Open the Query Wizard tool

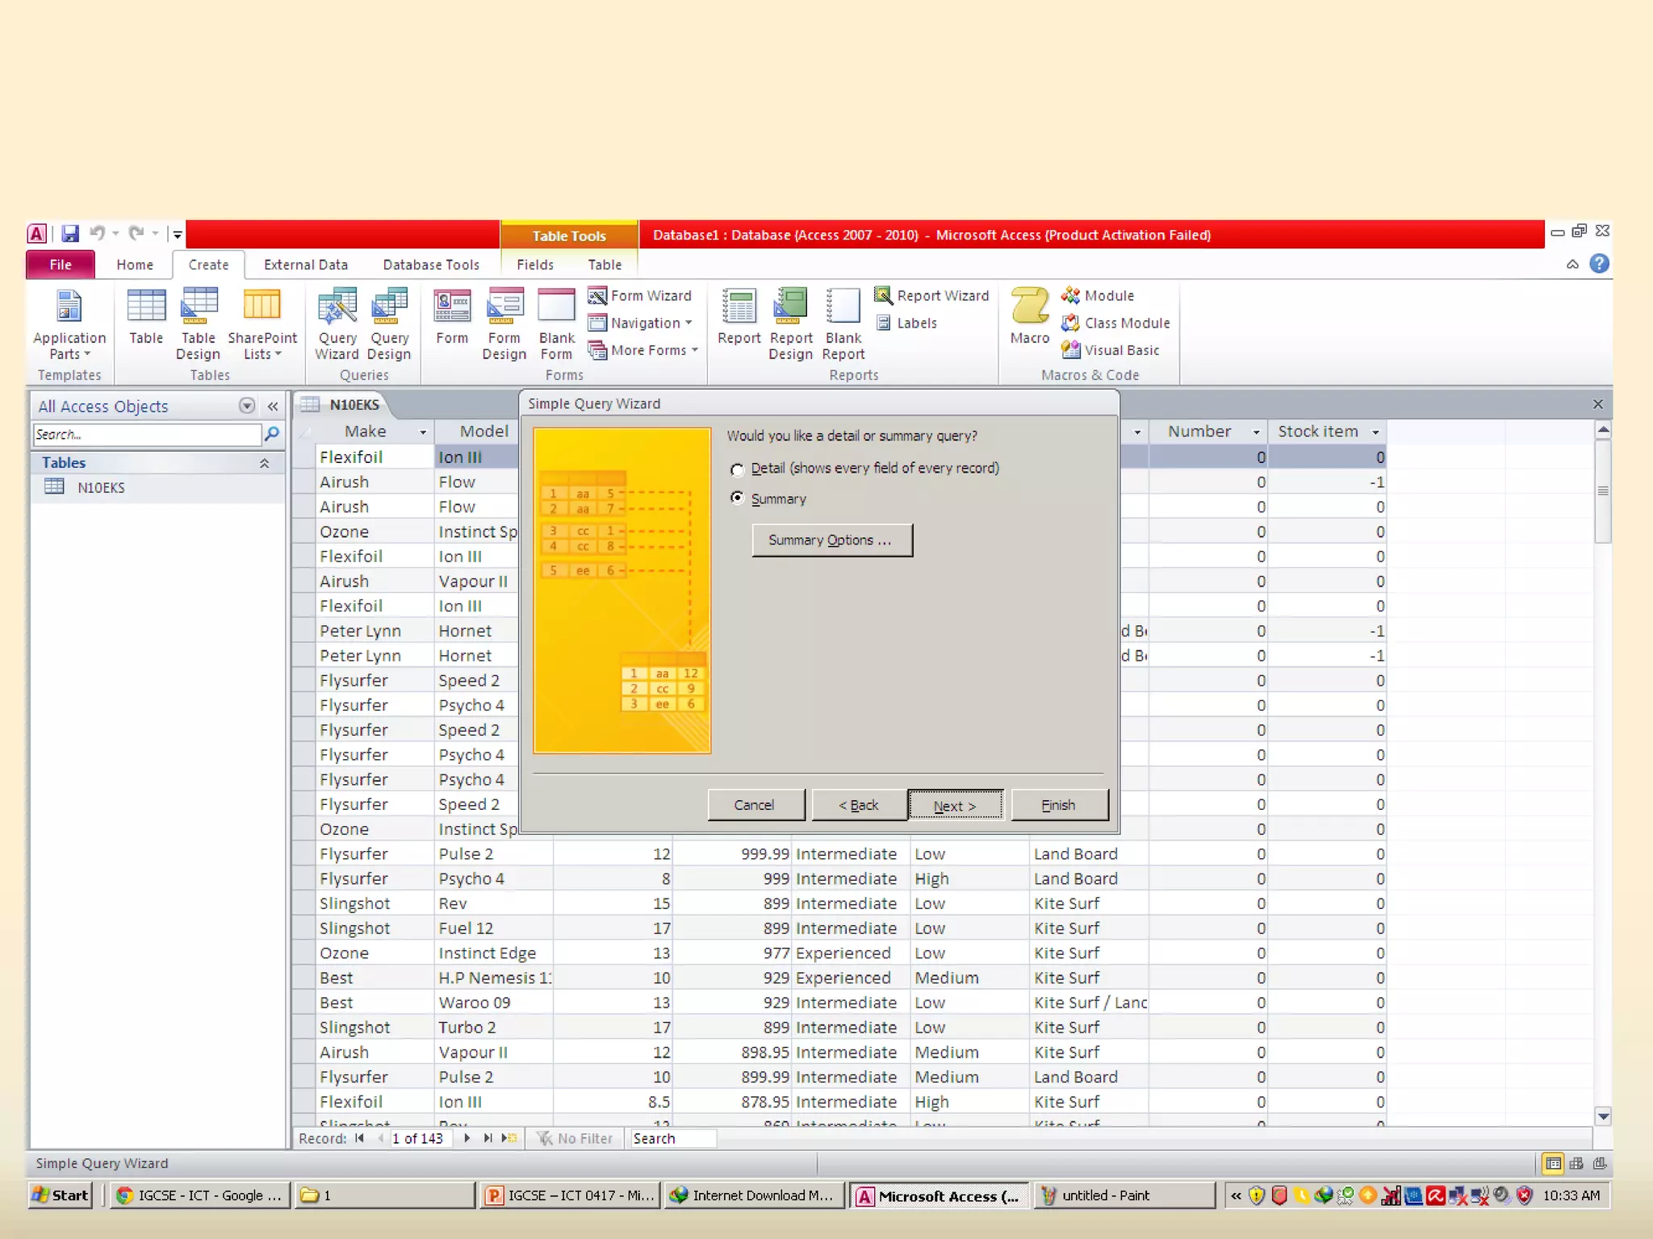[337, 324]
